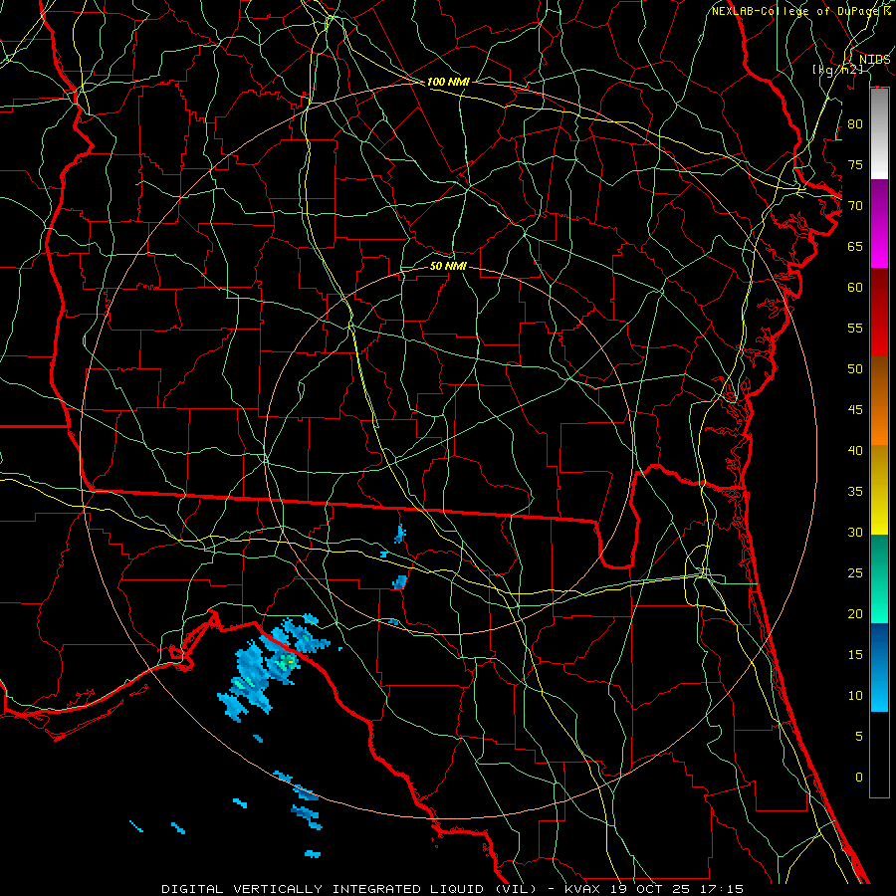
Task: Click the legend value 5
Action: click(x=859, y=737)
